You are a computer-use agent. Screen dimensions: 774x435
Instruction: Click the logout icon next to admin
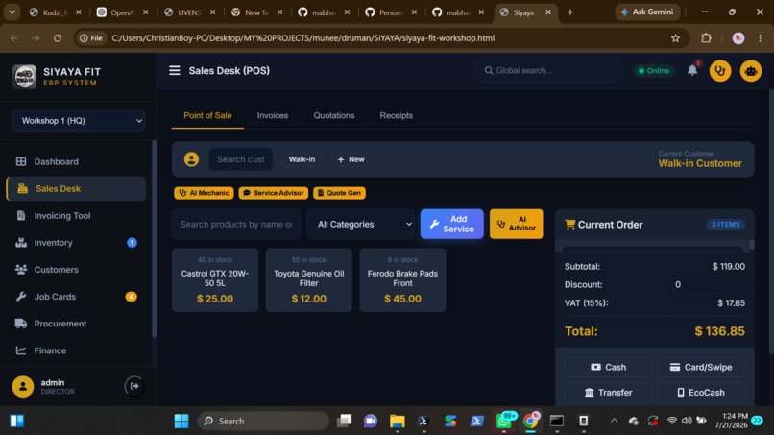134,386
